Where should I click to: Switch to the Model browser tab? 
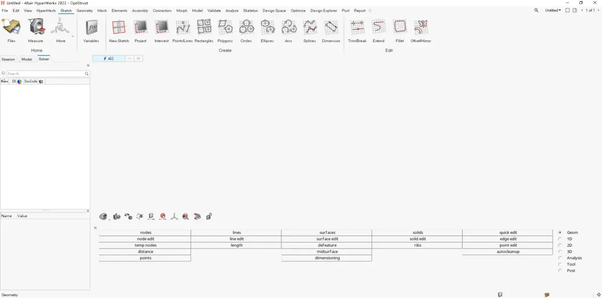(26, 59)
